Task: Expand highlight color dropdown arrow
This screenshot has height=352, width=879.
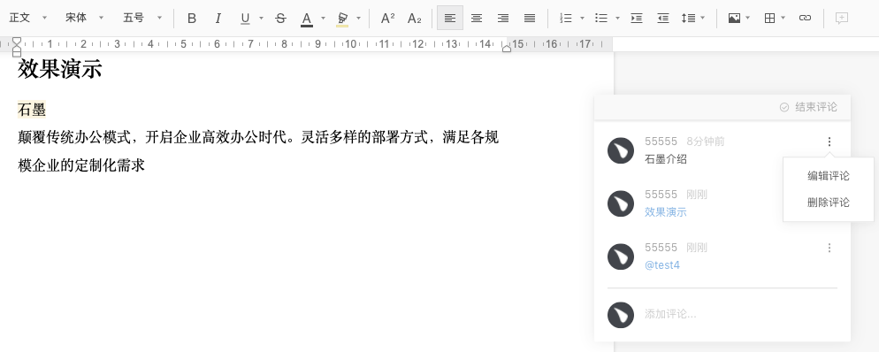Action: [358, 18]
